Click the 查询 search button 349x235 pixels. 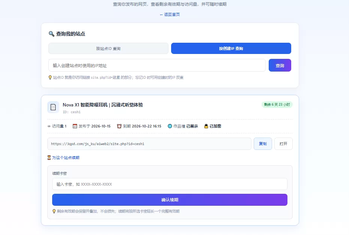point(280,65)
